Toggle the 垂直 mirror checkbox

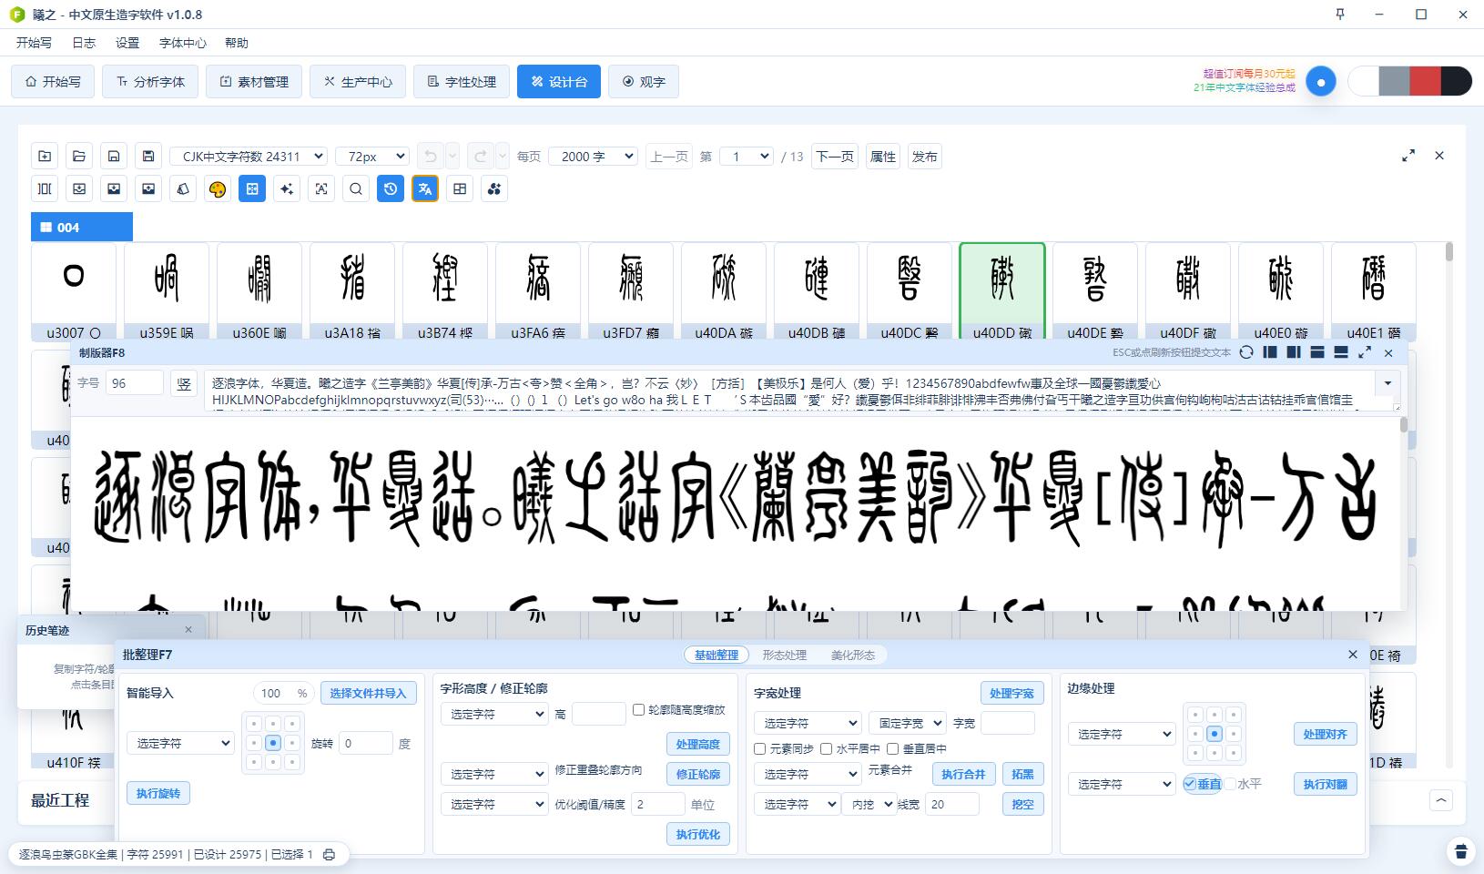(1190, 784)
